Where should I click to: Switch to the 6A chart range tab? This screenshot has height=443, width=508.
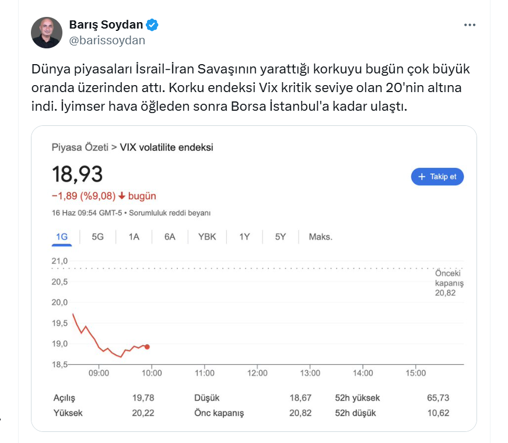(170, 237)
